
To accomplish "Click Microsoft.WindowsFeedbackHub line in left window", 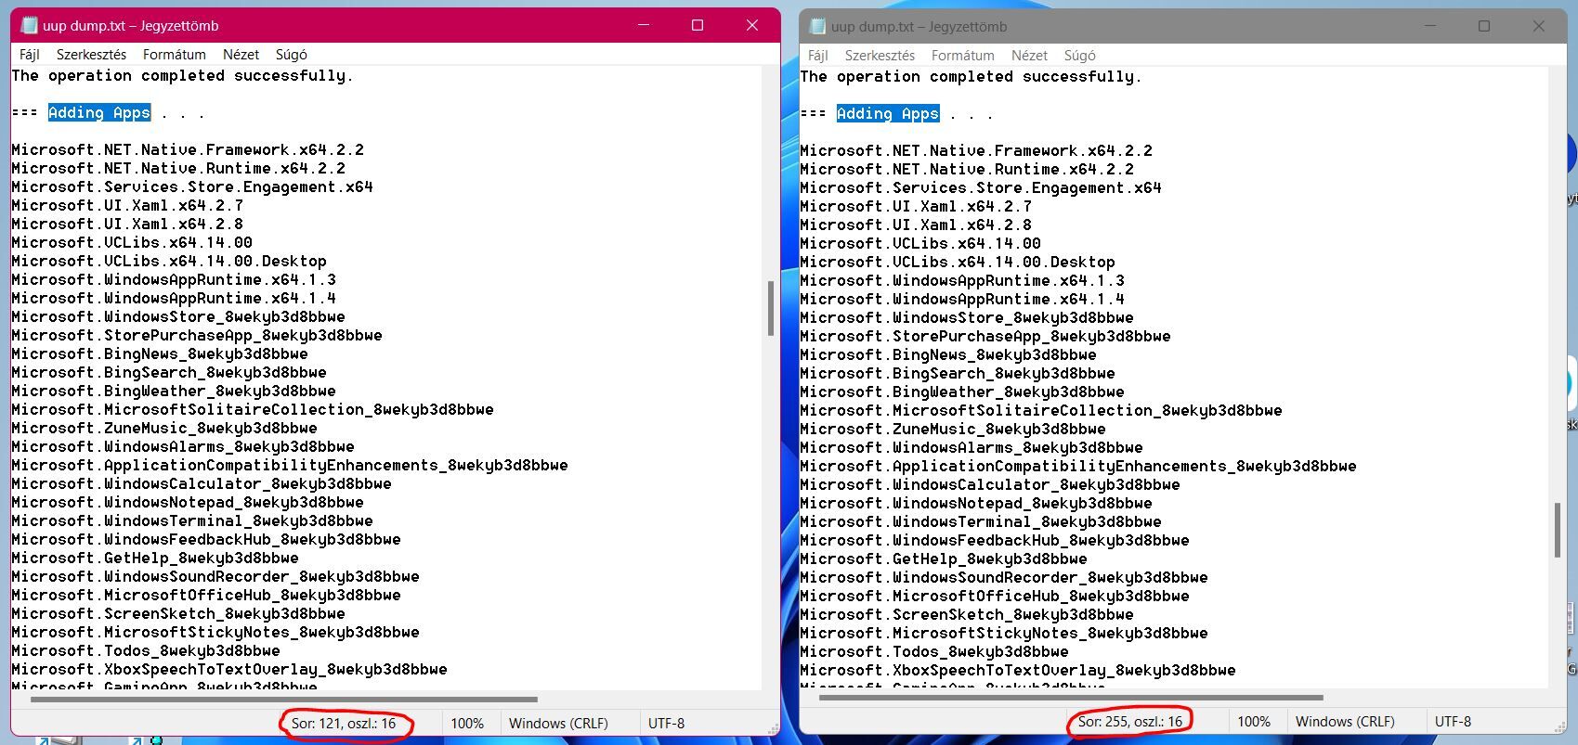I will [206, 539].
